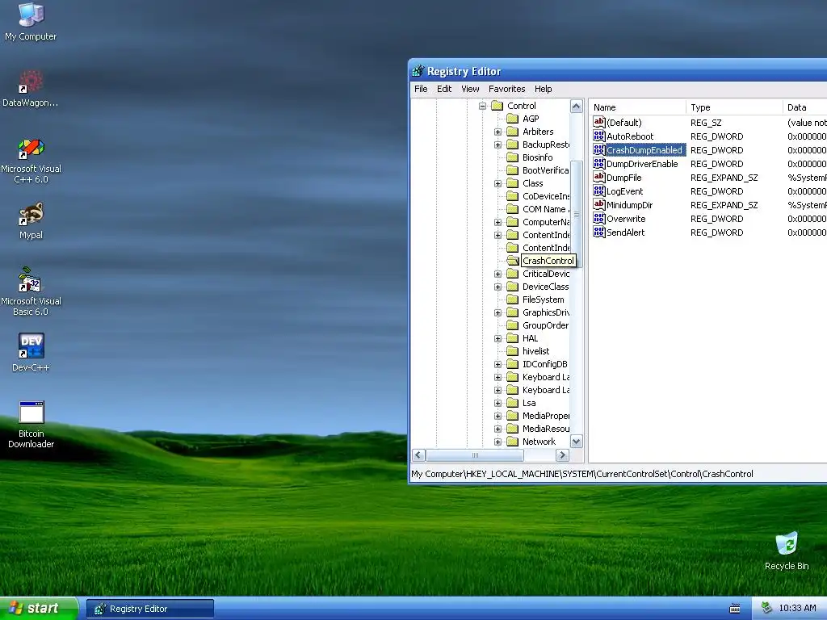
Task: Click the tray icon beside the clock
Action: pyautogui.click(x=766, y=608)
